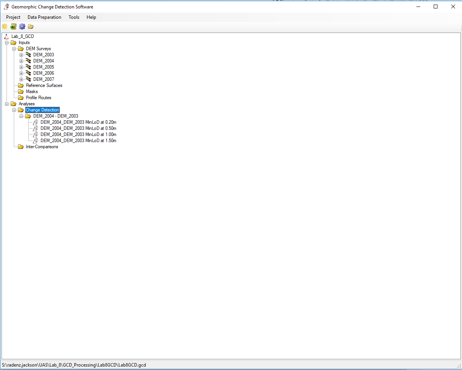Click the folder icon beside Change Detection

(x=21, y=110)
